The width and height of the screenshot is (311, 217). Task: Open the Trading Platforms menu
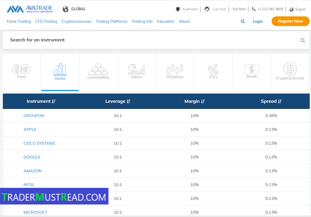pyautogui.click(x=112, y=21)
